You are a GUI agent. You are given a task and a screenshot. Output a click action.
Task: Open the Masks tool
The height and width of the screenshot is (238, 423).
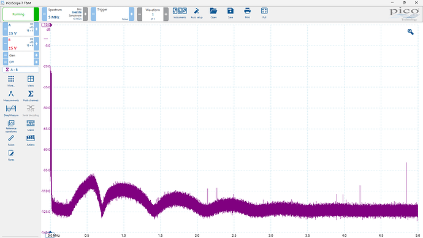point(31,126)
